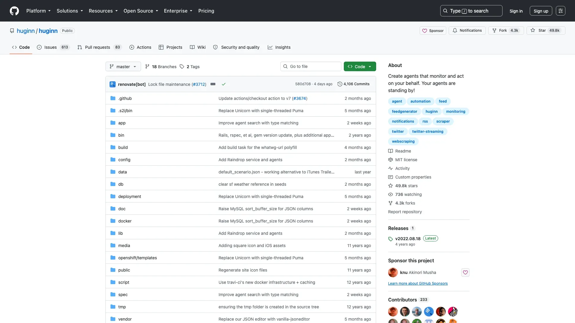Image resolution: width=575 pixels, height=323 pixels.
Task: Click the twitter-streaming topic tag
Action: 428,132
